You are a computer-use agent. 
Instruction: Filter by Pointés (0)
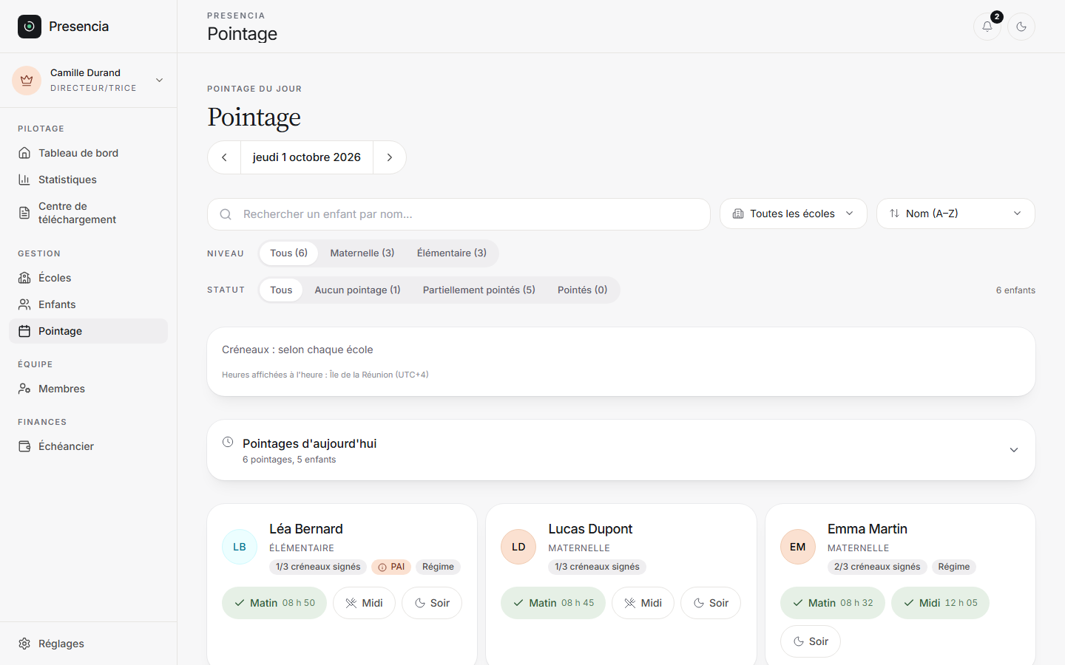pos(583,290)
